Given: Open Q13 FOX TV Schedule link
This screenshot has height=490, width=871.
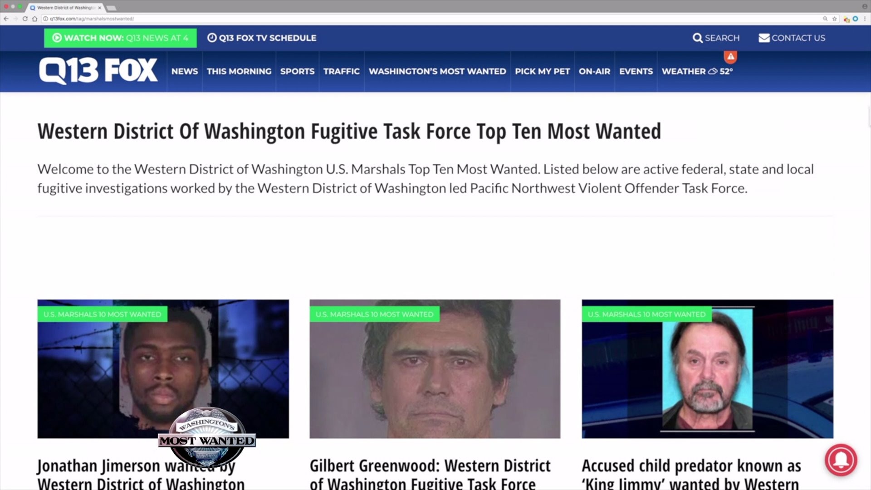Looking at the screenshot, I should (x=262, y=38).
